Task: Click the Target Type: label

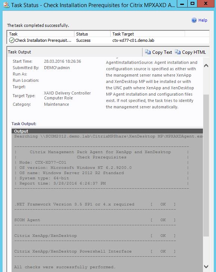Action: [24, 96]
